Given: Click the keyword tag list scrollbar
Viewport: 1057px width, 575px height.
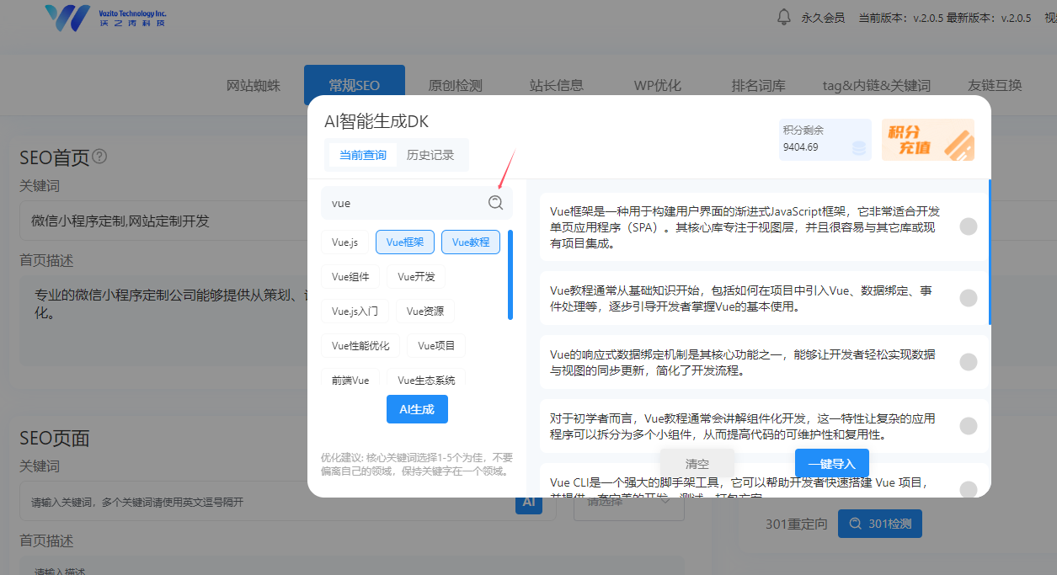Looking at the screenshot, I should pyautogui.click(x=510, y=275).
